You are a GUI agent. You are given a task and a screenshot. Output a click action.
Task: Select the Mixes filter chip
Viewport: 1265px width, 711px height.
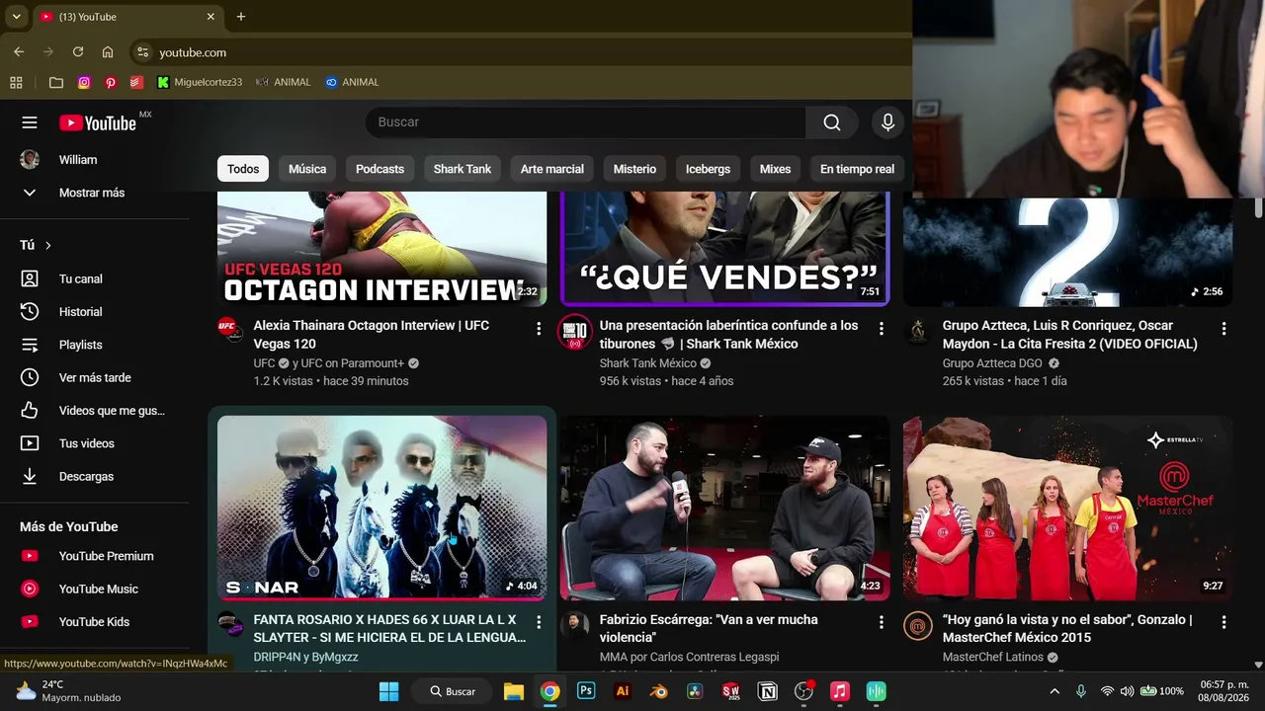[x=775, y=169]
